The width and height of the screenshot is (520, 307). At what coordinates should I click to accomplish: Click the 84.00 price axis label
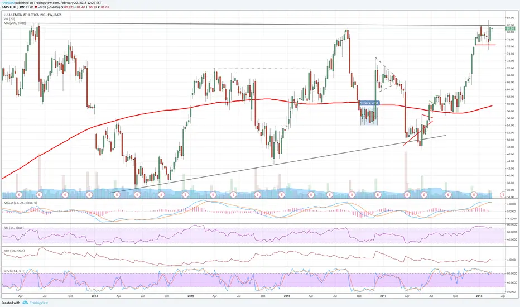tap(511, 18)
